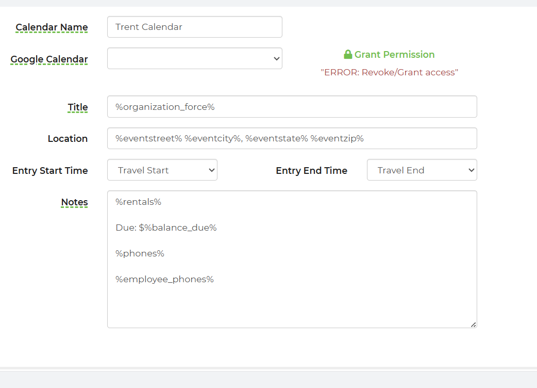Viewport: 537px width, 388px height.
Task: Grab the Notes textarea resize handle
Action: (473, 325)
